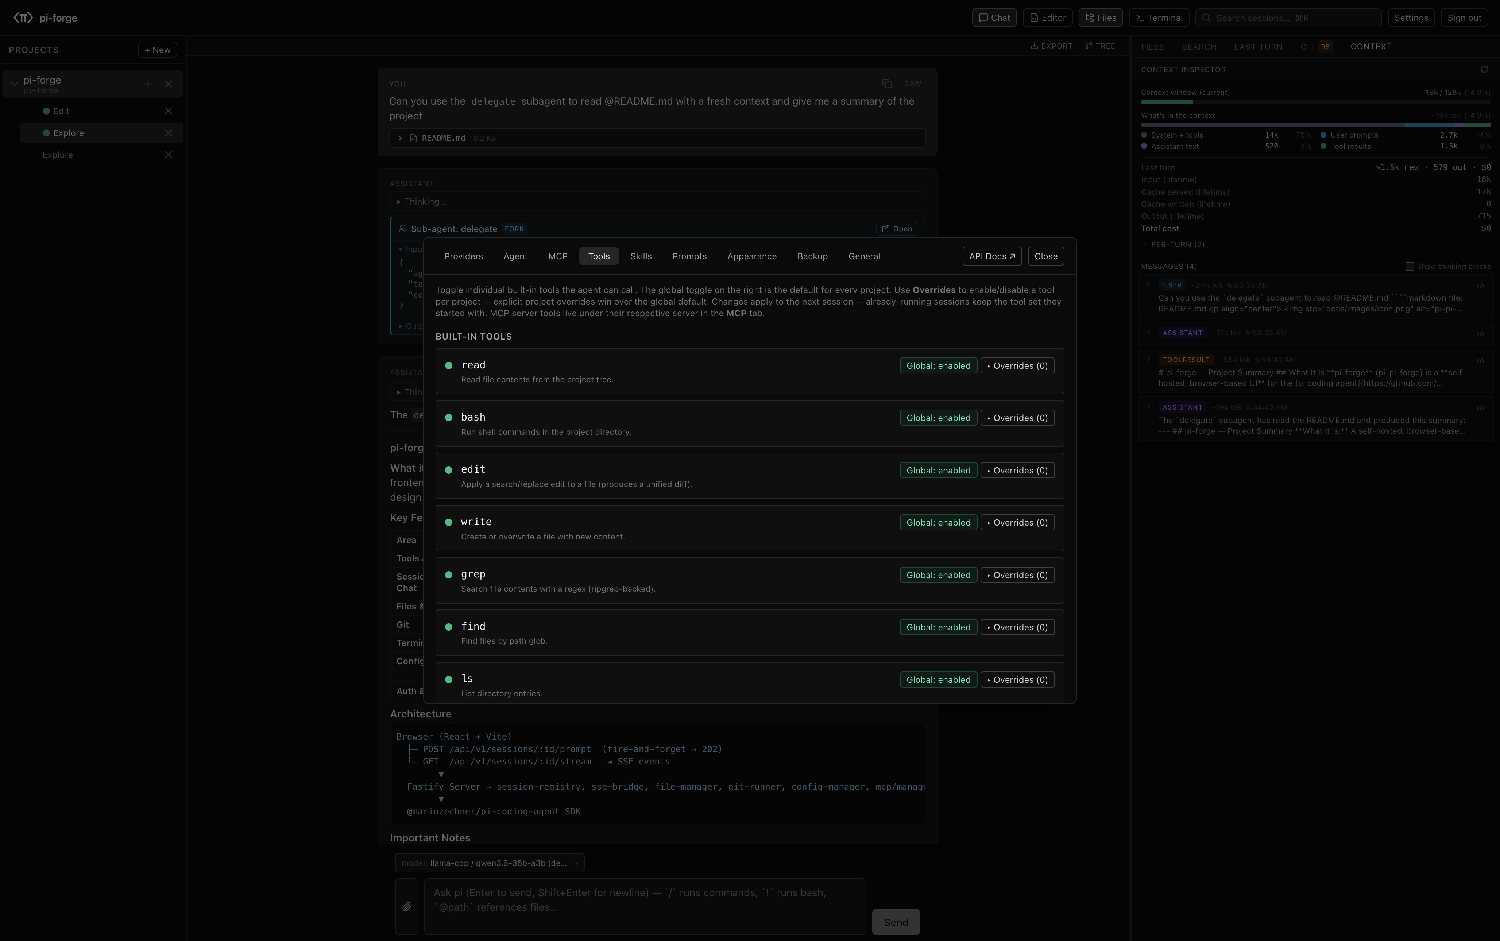View raw code for the last ASSISTANT message
Screen dimensions: 1500x941
coord(1481,408)
